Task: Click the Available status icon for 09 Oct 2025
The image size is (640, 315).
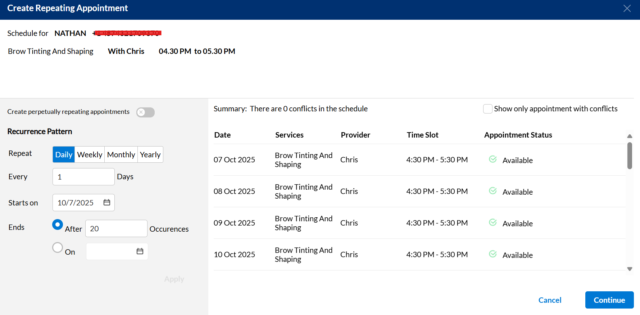Action: (x=493, y=223)
